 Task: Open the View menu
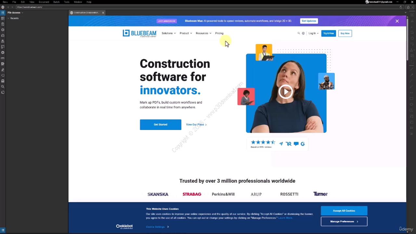[32, 2]
